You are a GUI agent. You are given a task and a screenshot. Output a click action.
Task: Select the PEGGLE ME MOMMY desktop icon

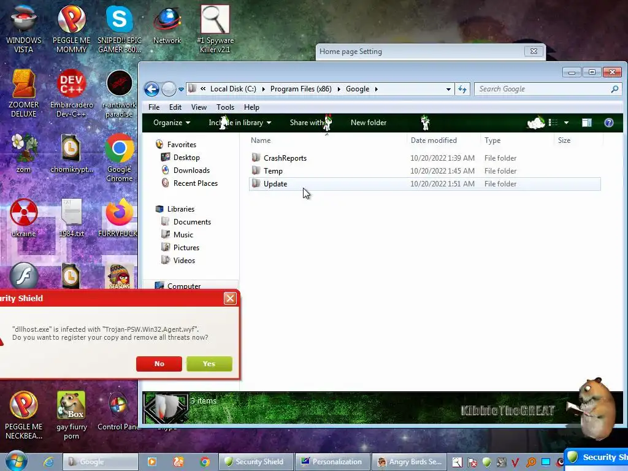(x=71, y=29)
